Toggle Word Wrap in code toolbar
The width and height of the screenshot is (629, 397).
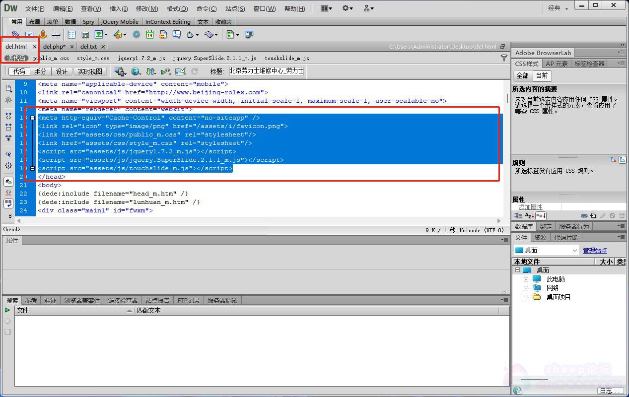pyautogui.click(x=8, y=203)
